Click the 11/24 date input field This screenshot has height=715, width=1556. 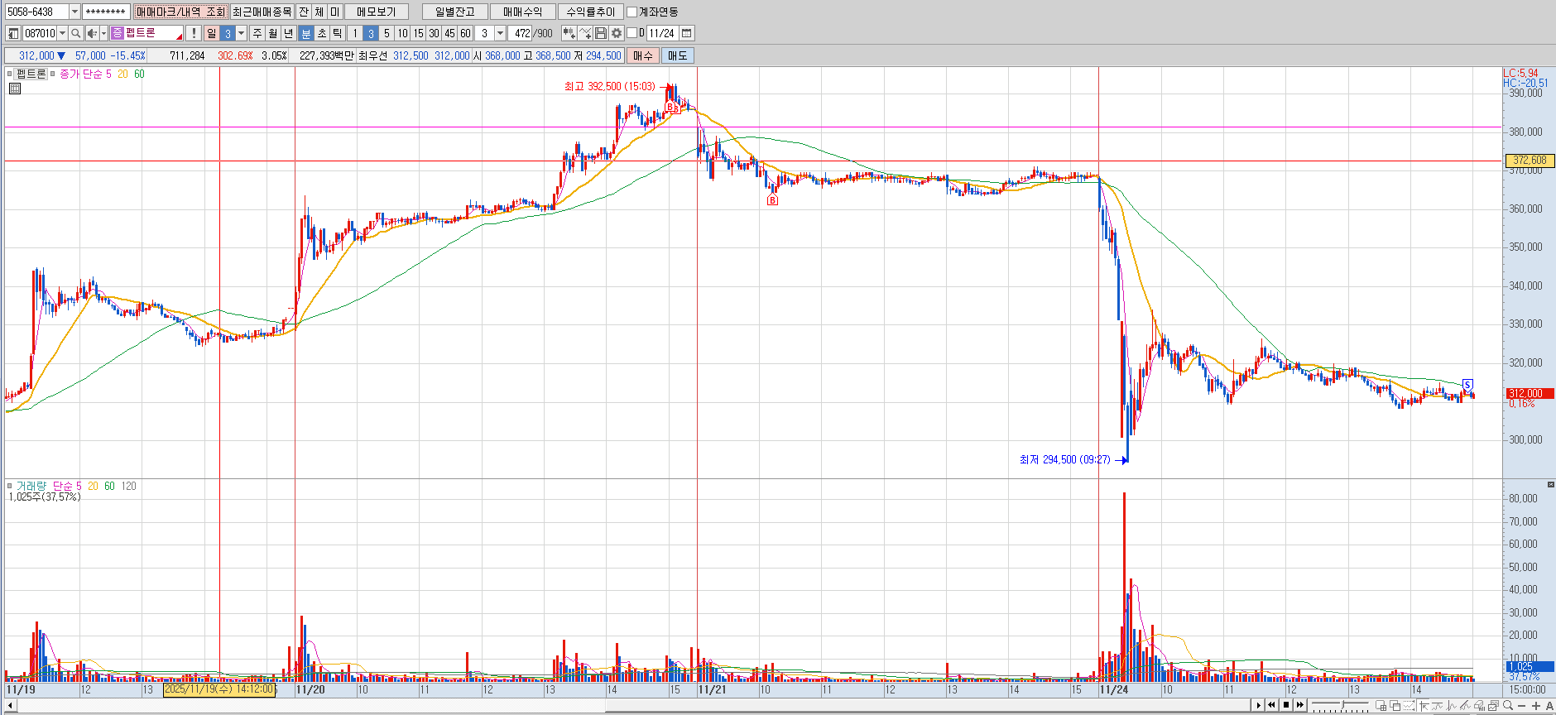(662, 33)
